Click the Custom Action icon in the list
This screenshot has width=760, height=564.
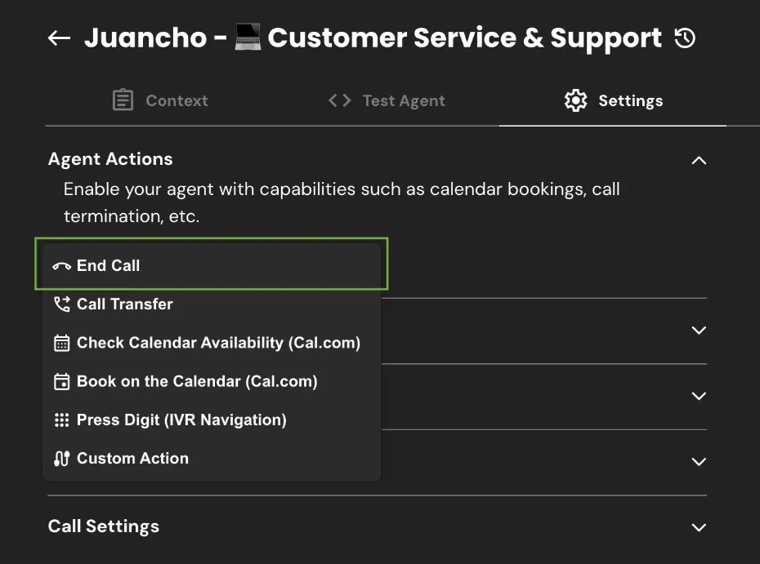pos(61,459)
